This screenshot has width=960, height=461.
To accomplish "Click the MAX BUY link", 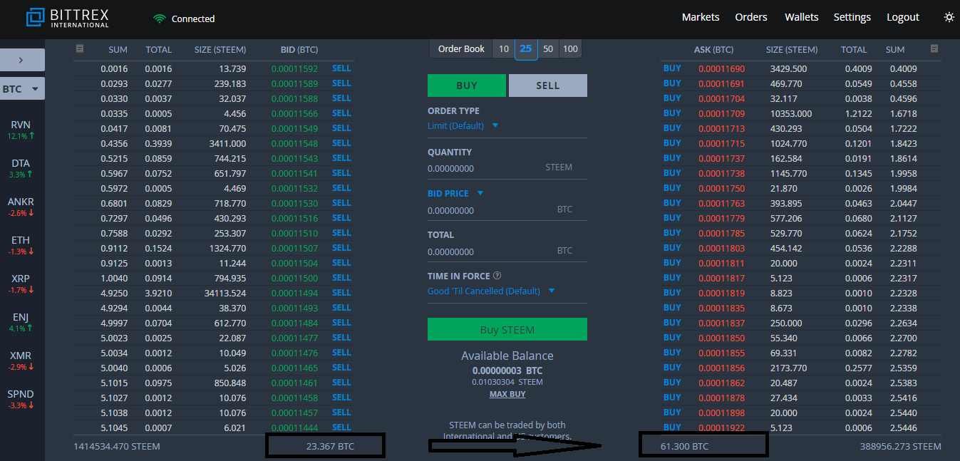I will click(507, 394).
